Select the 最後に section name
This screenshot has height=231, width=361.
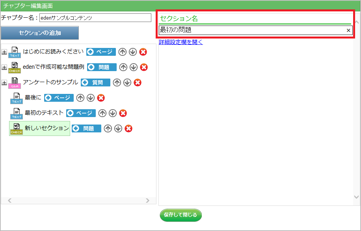tap(33, 97)
